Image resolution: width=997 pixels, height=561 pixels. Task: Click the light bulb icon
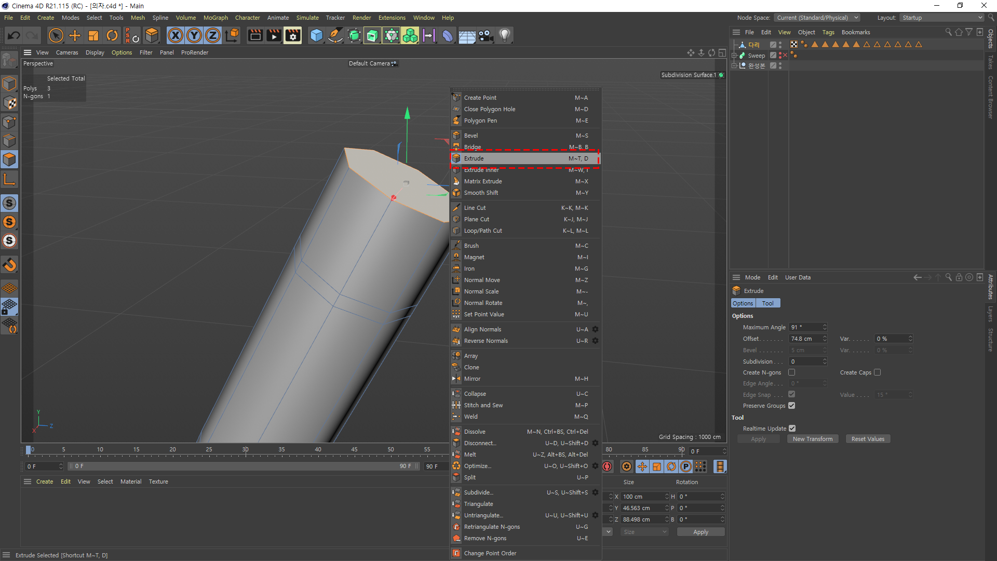(x=504, y=35)
